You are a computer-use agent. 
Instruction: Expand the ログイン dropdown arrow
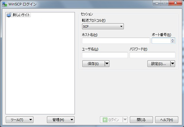[125, 120]
